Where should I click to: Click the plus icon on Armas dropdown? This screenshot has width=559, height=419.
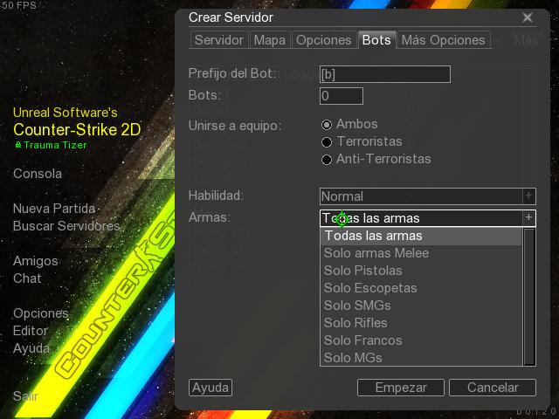529,217
